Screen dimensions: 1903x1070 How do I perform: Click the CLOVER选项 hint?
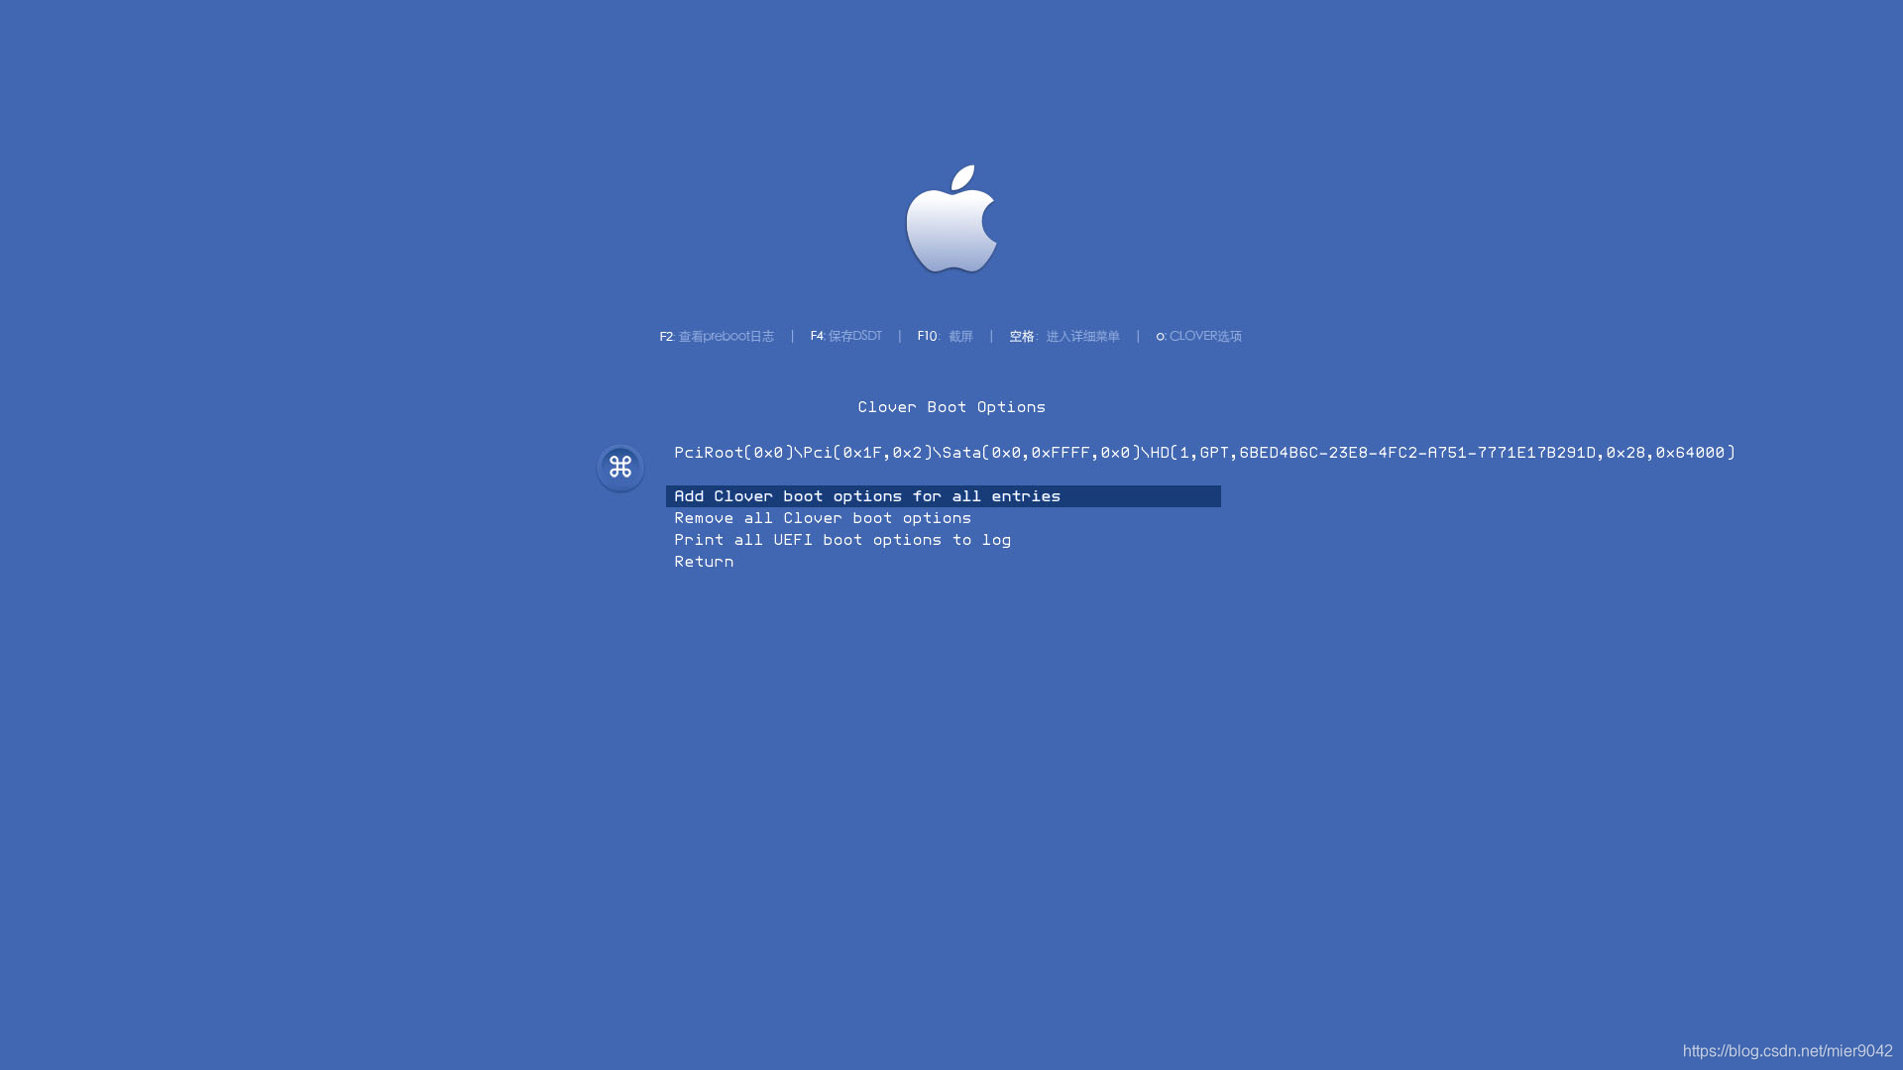coord(1204,337)
